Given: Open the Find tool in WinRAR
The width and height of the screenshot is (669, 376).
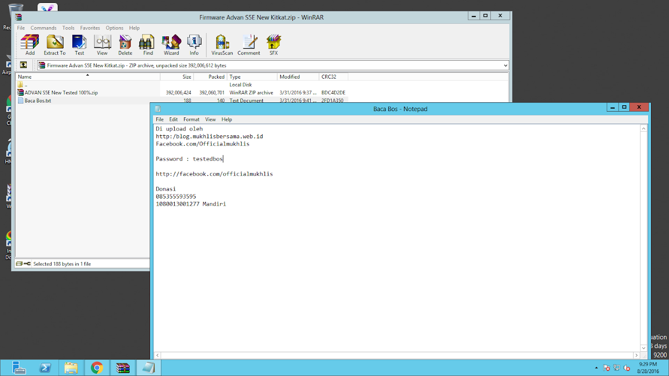Looking at the screenshot, I should [148, 45].
